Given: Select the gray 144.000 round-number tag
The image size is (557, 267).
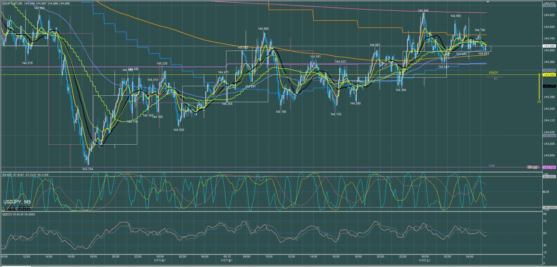Looking at the screenshot, I should point(549,136).
